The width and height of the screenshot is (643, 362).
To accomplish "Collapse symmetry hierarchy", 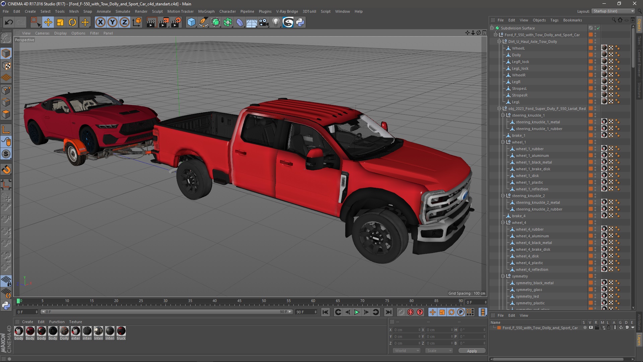I will click(x=503, y=276).
